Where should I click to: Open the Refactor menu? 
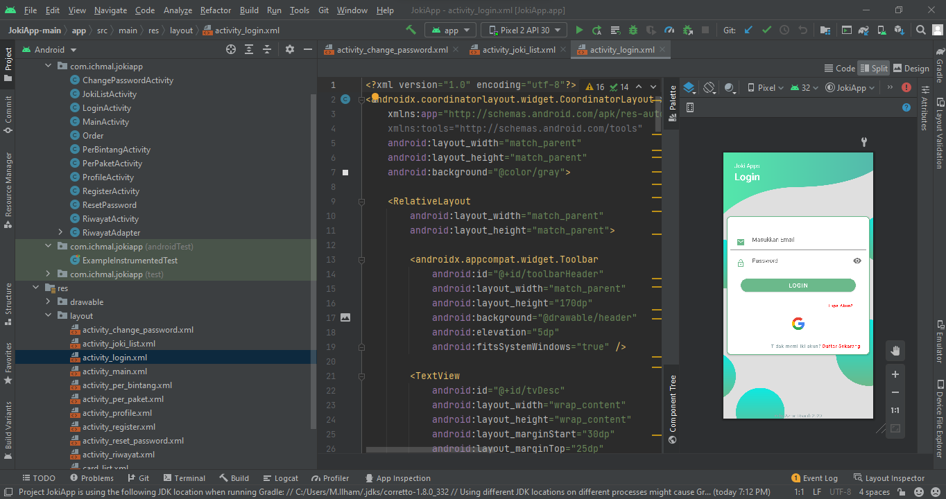216,10
